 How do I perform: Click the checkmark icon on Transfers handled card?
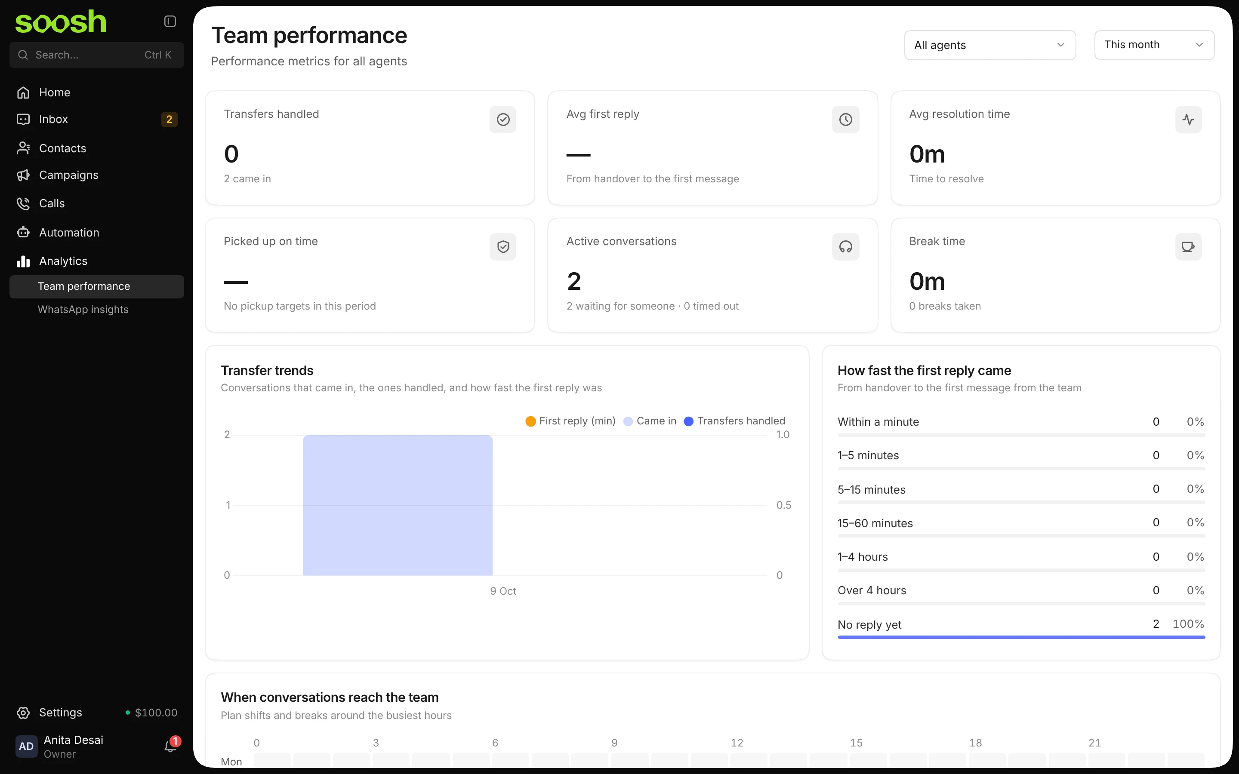[x=503, y=120]
